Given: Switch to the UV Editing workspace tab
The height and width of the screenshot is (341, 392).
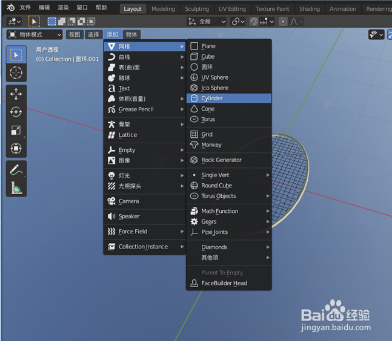Looking at the screenshot, I should pyautogui.click(x=232, y=9).
